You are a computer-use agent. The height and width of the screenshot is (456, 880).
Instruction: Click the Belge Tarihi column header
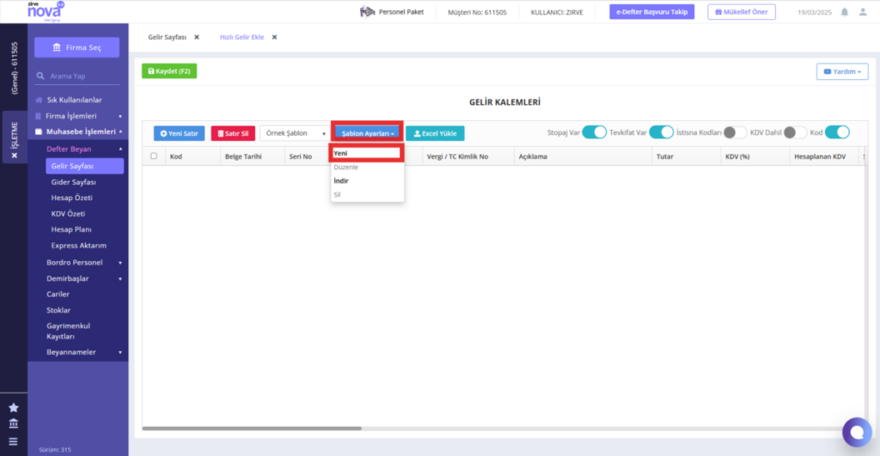[x=243, y=156]
